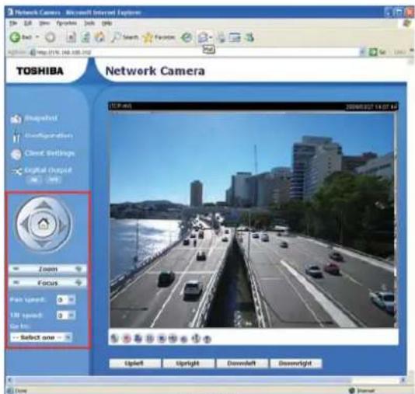
Task: Click the red round icon below video
Action: 127,338
